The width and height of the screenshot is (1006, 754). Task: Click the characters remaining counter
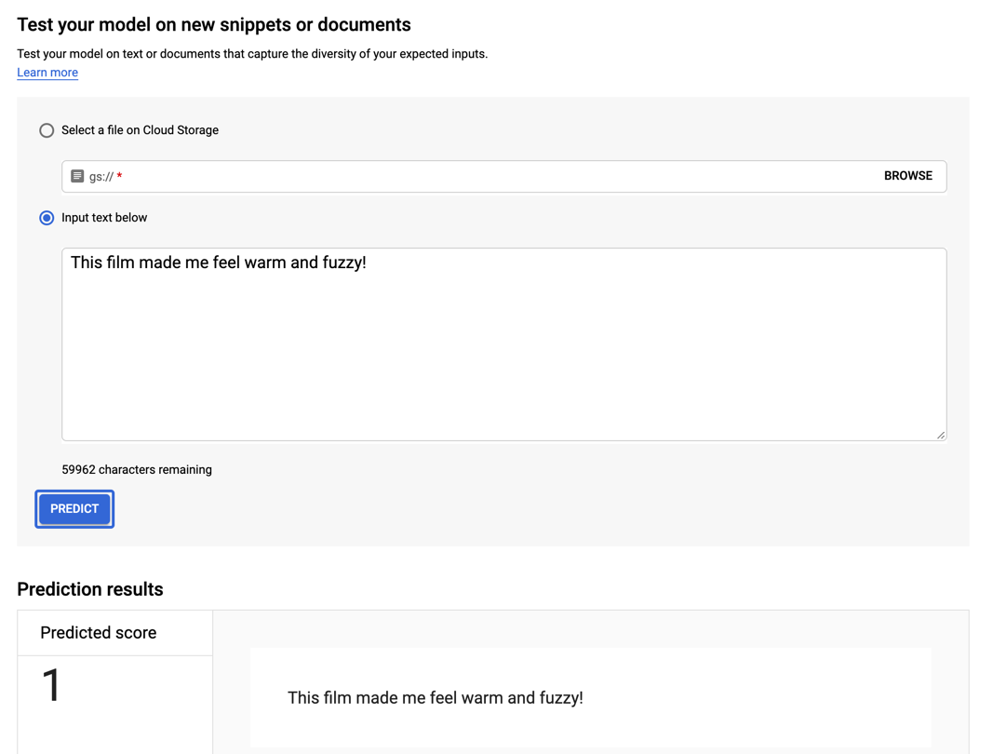point(137,470)
